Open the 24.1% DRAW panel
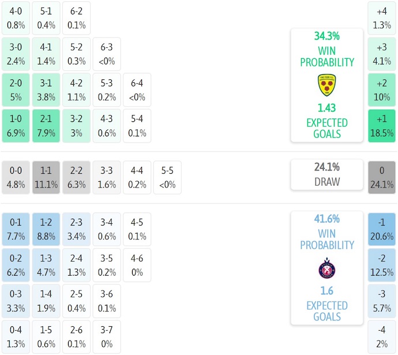The width and height of the screenshot is (398, 355). coord(327,174)
